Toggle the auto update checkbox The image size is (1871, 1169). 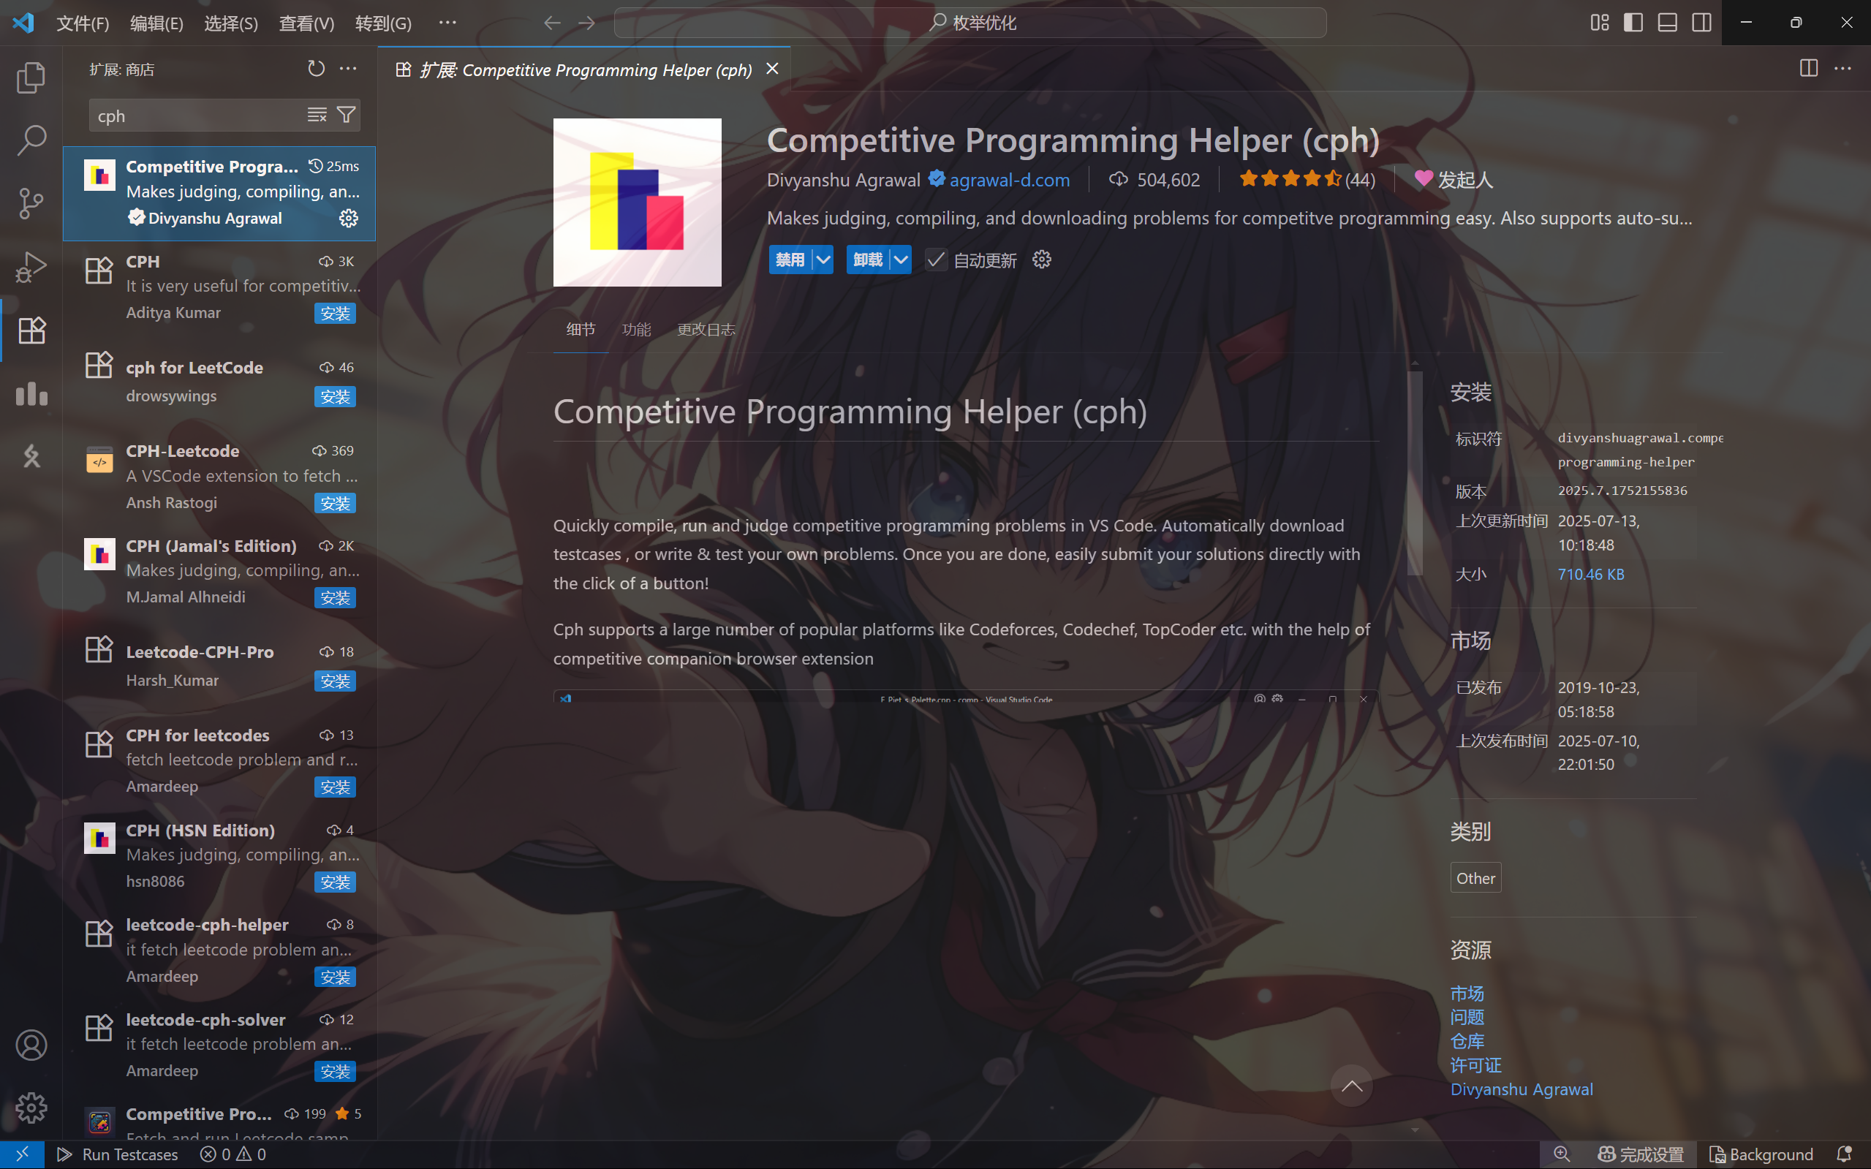coord(936,260)
